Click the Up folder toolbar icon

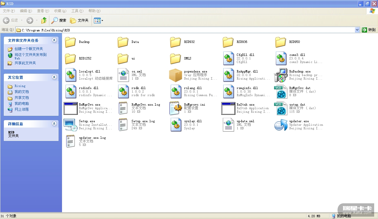(44, 20)
